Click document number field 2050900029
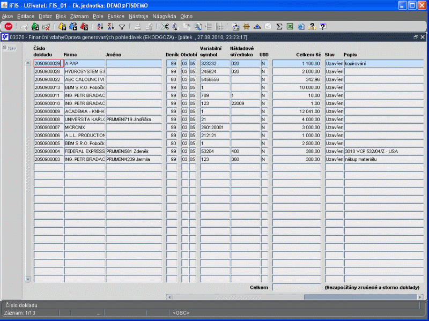 pyautogui.click(x=48, y=63)
